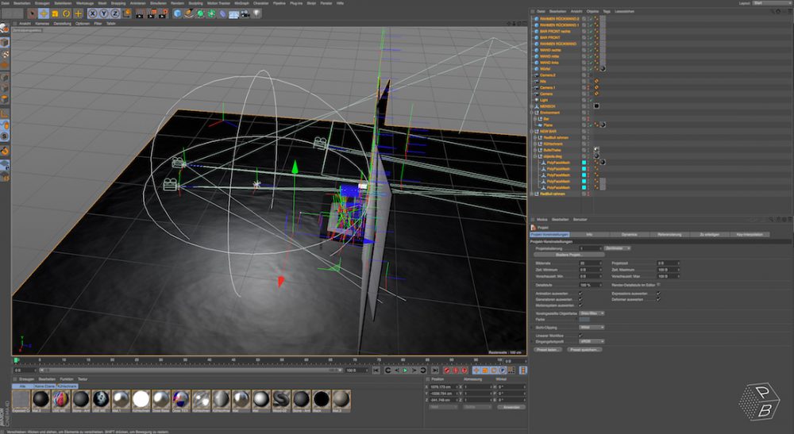This screenshot has width=794, height=434.
Task: Toggle Deformer auswerten checkbox
Action: point(658,299)
